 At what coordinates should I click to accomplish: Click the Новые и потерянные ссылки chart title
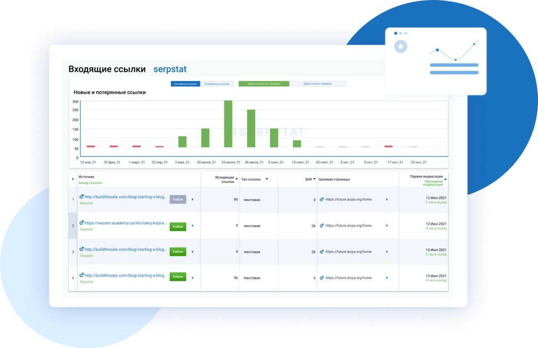point(110,92)
